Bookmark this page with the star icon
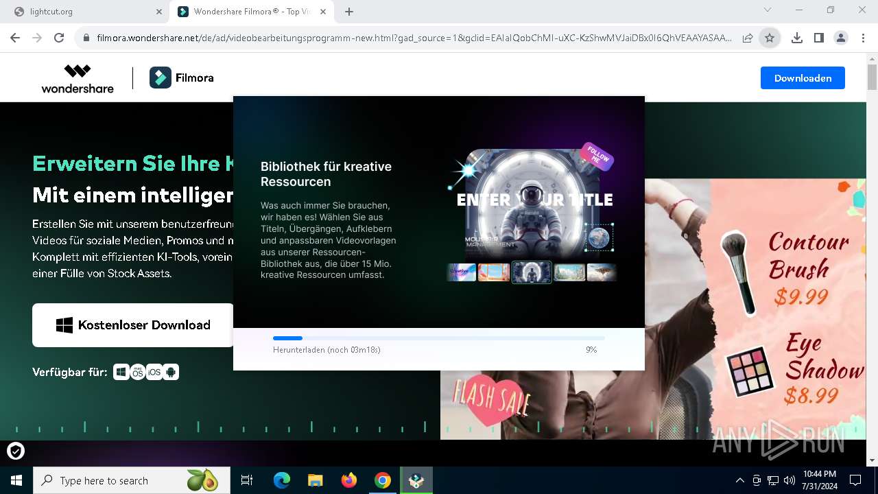 tap(770, 38)
